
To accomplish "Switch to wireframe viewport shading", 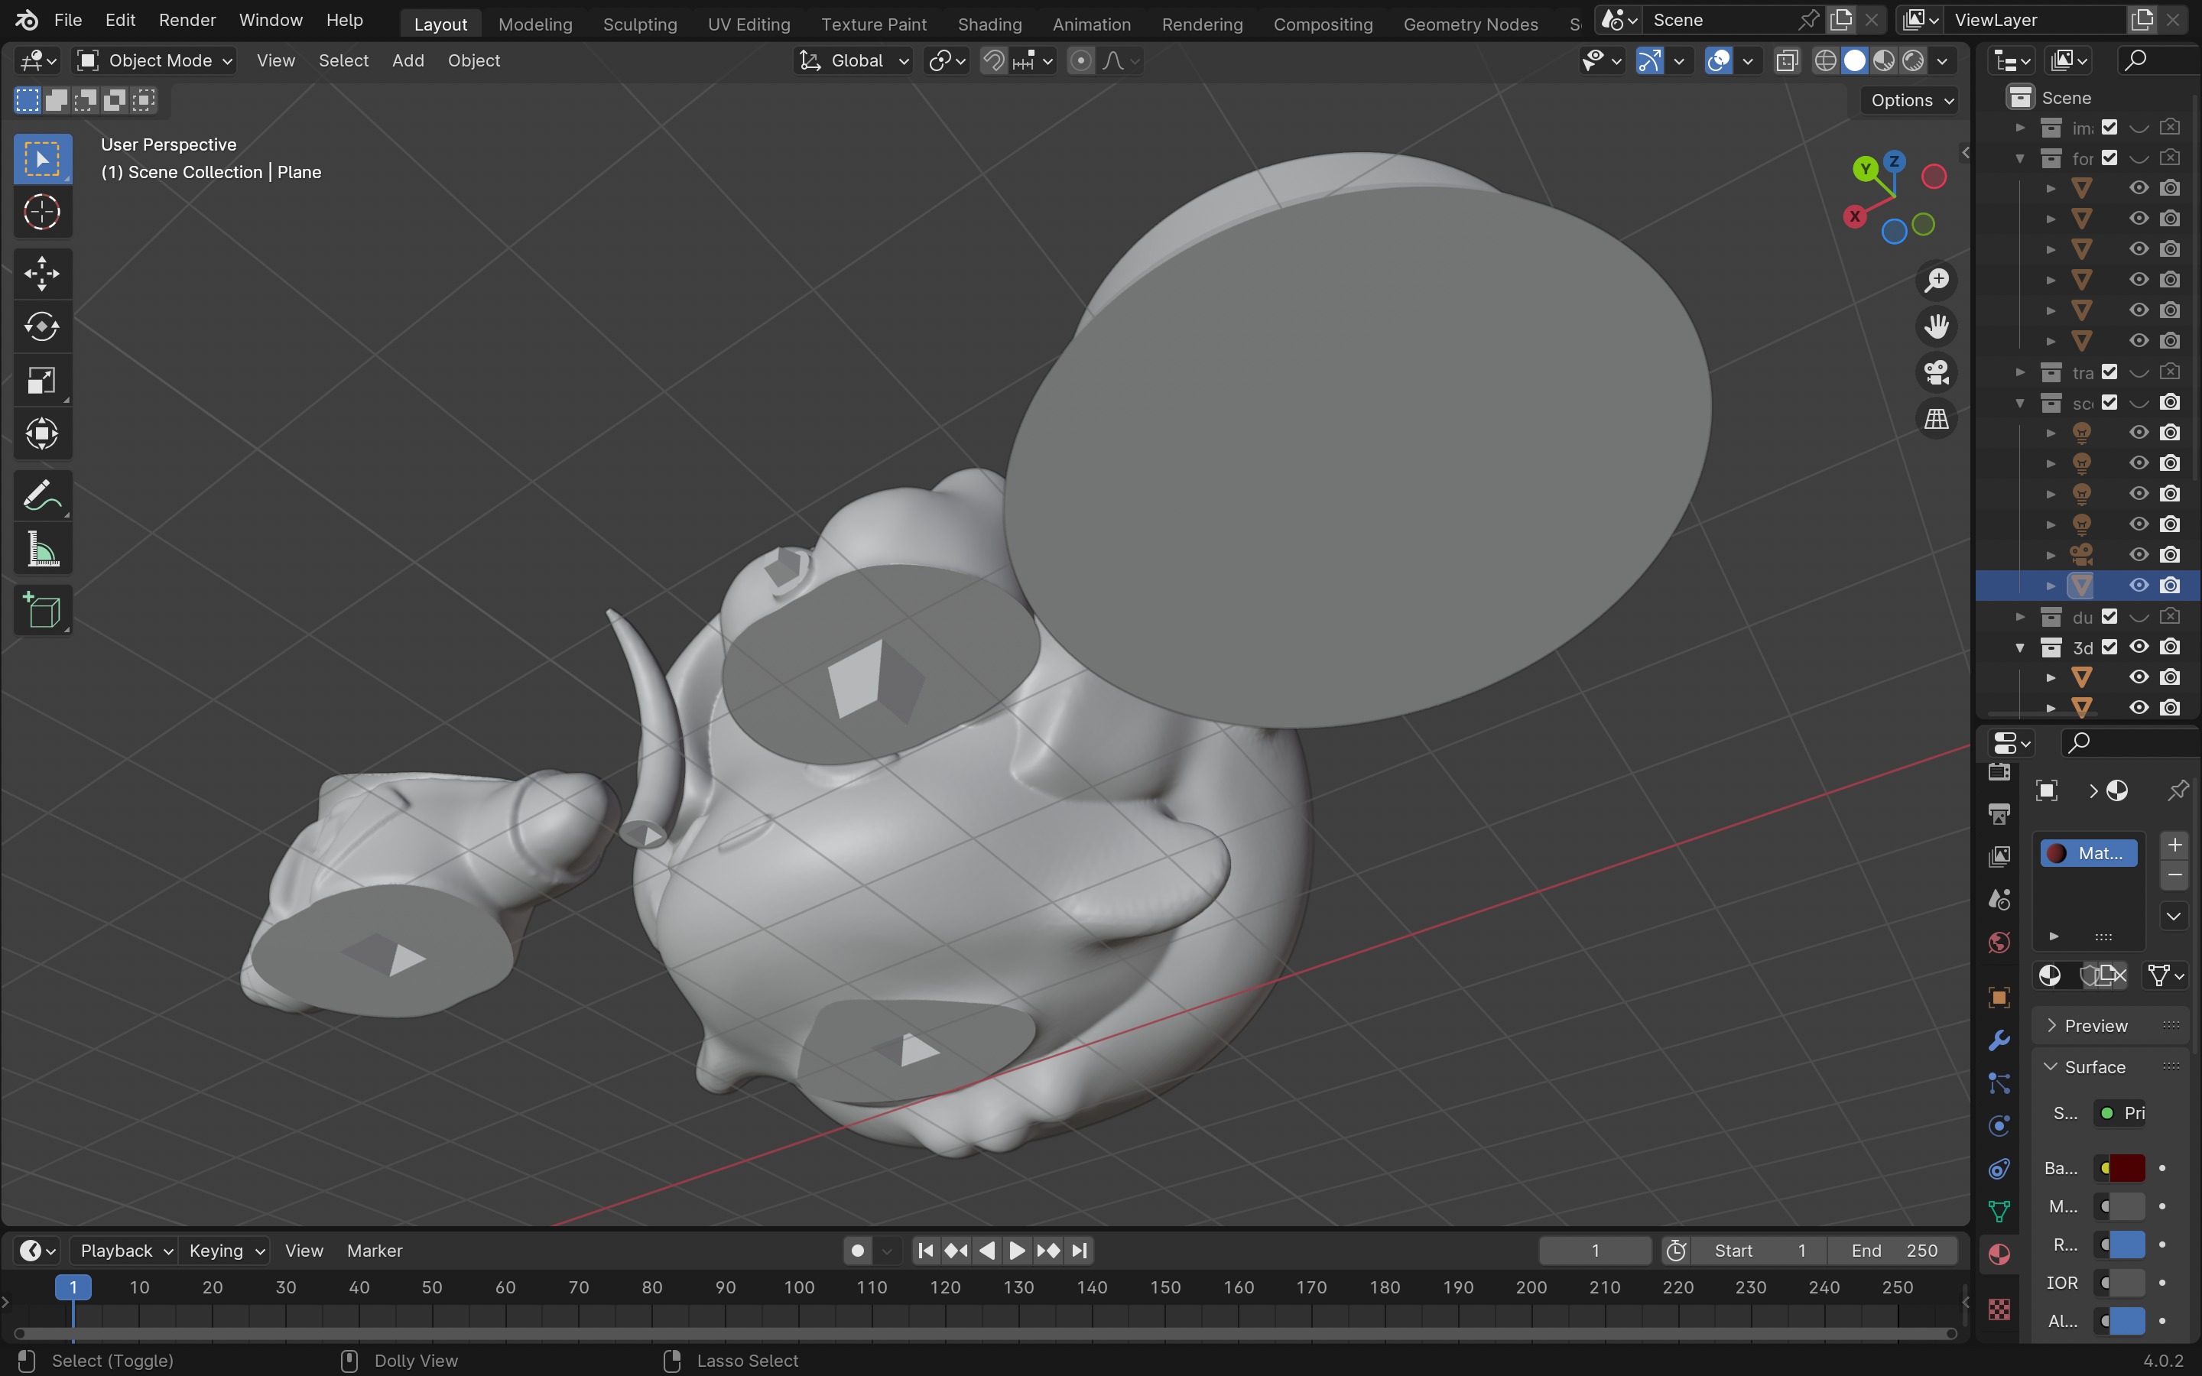I will [x=1825, y=61].
